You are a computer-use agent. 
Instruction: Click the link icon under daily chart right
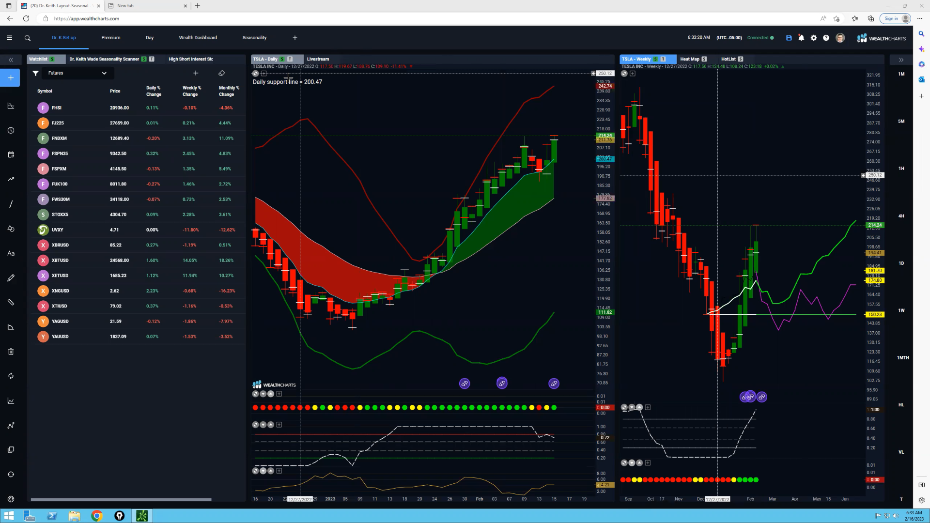click(554, 384)
